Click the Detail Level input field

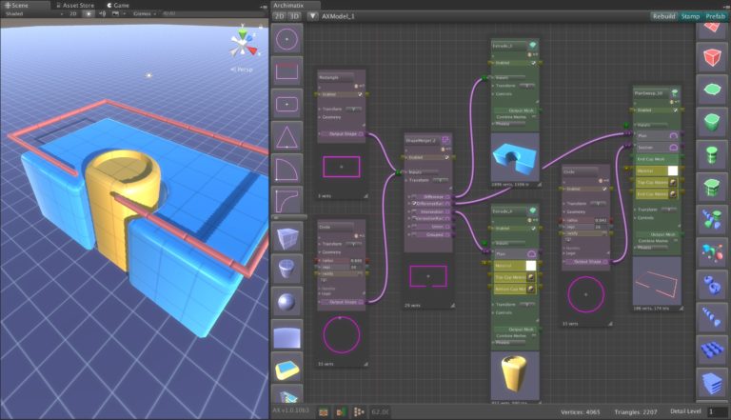click(716, 411)
